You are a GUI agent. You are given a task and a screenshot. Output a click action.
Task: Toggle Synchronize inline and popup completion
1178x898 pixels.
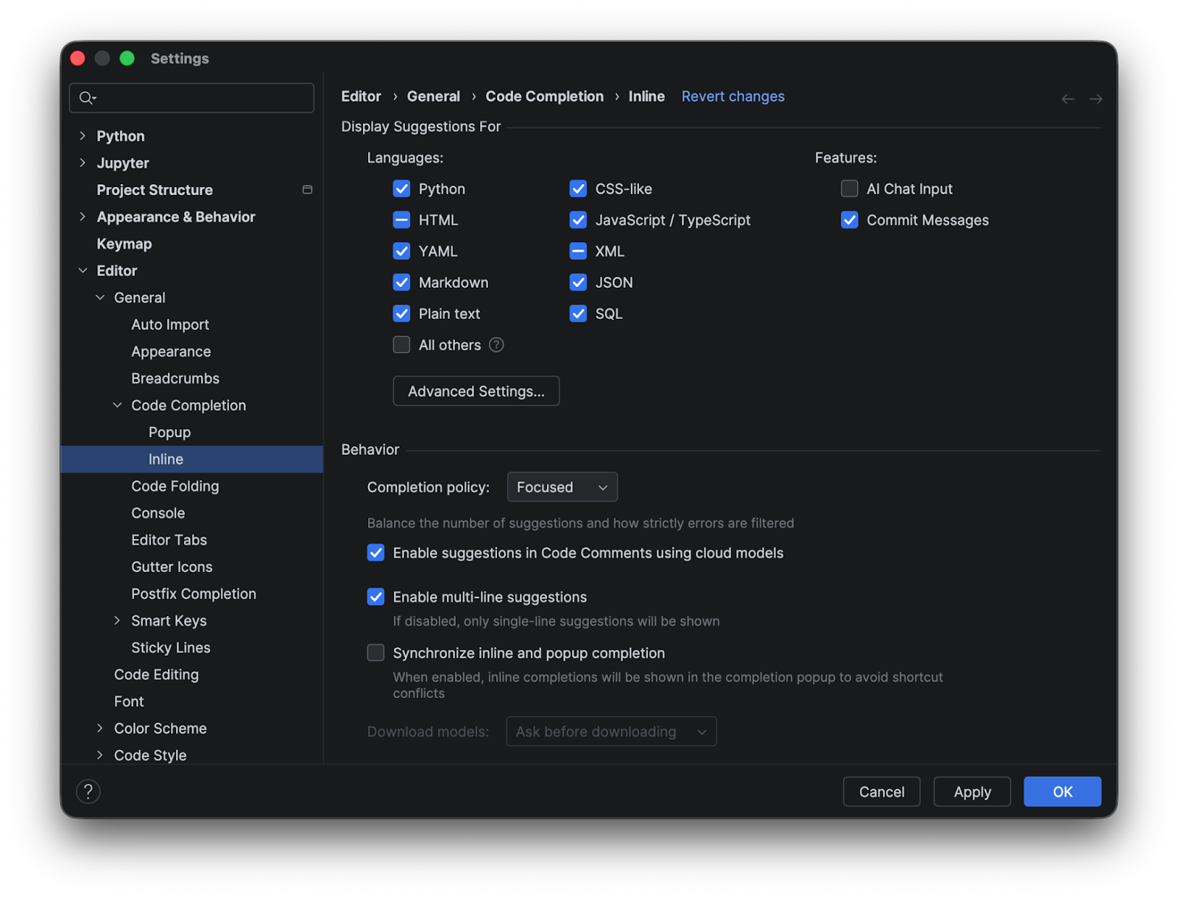click(375, 653)
